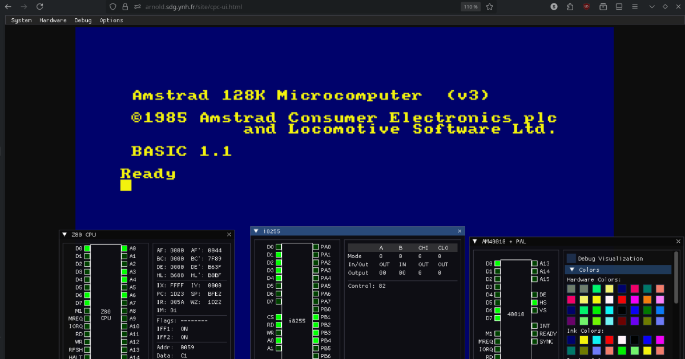Click the CS pin indicator on i8255 chip

(x=279, y=317)
